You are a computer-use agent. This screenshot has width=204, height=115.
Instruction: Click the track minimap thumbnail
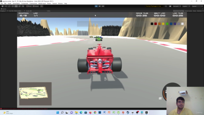pos(35,94)
